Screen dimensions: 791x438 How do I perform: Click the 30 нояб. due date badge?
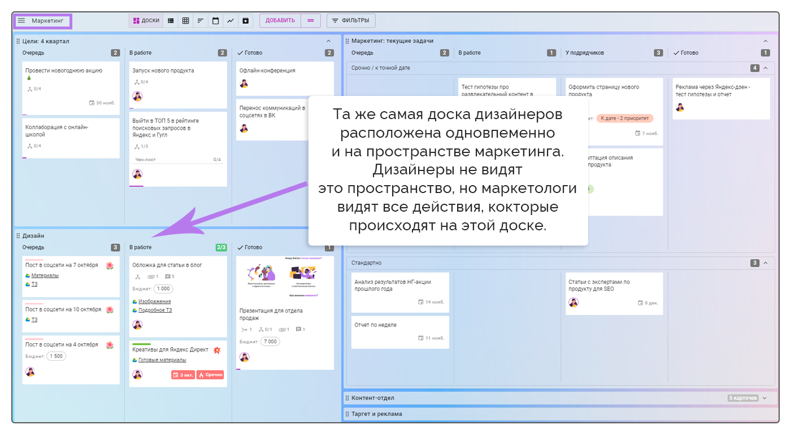click(x=102, y=103)
